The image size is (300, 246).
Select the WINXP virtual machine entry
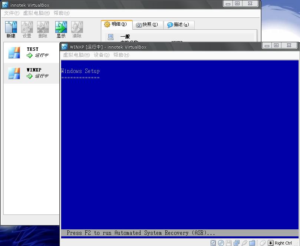tap(32, 73)
